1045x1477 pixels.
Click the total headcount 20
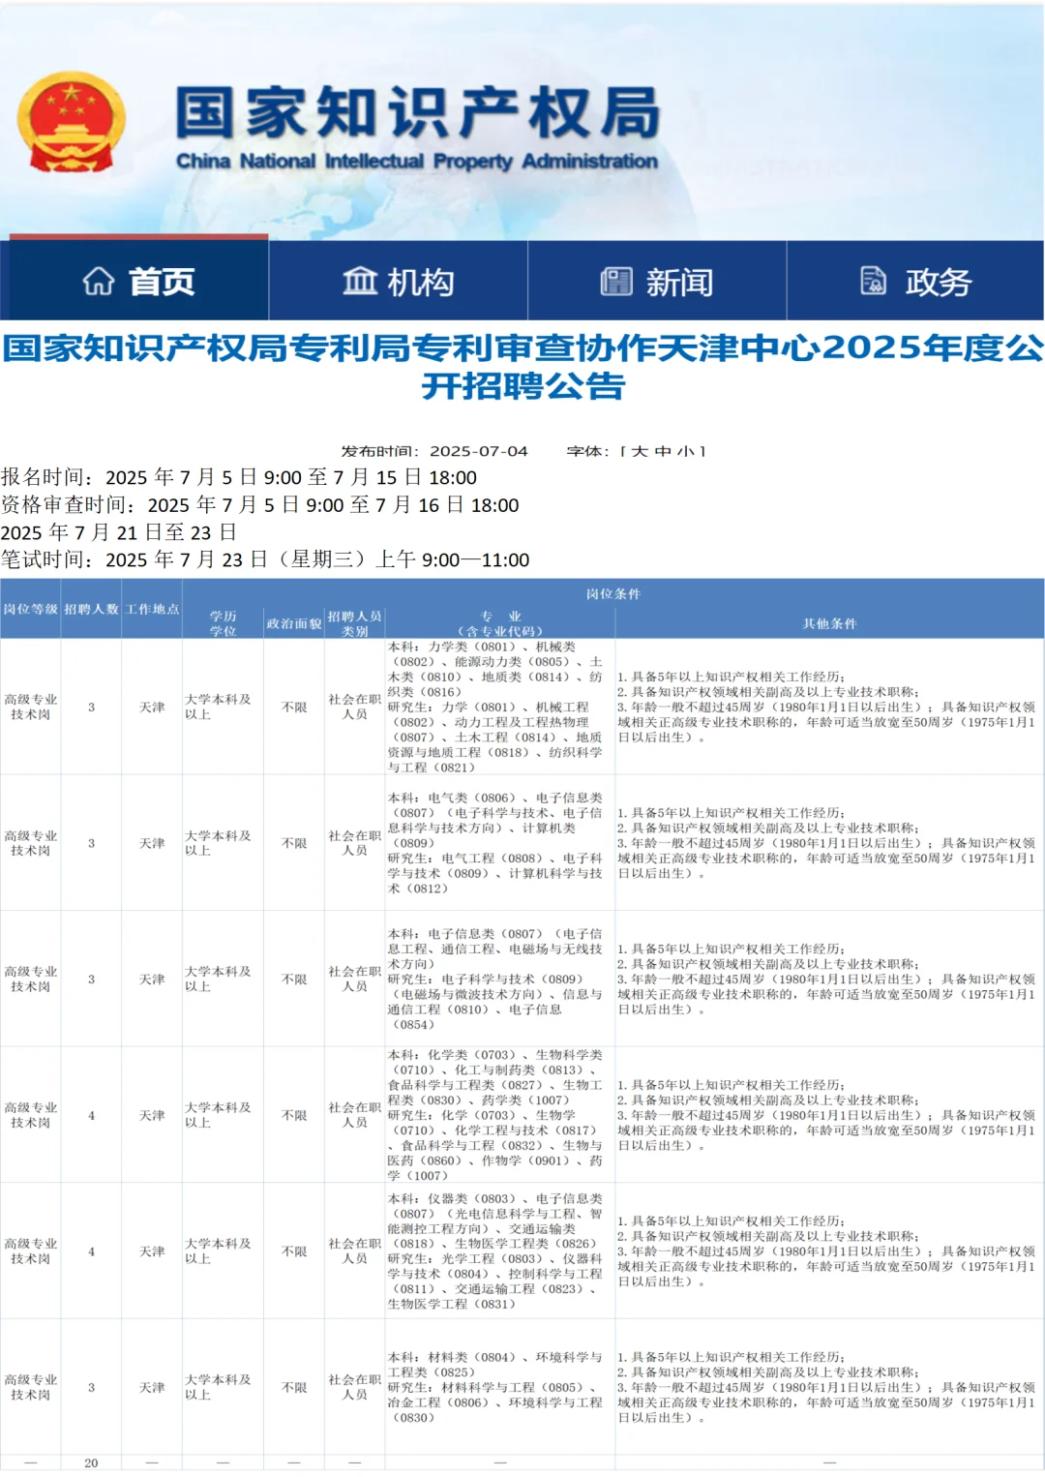coord(91,1463)
